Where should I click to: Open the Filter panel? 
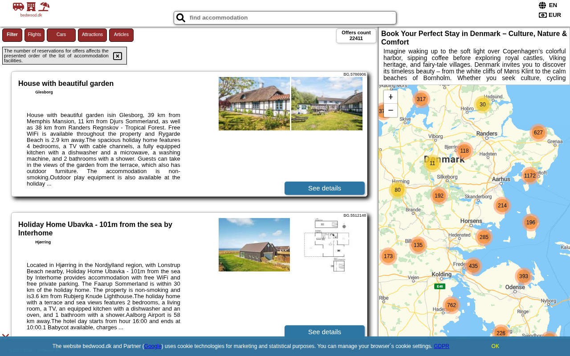point(12,35)
